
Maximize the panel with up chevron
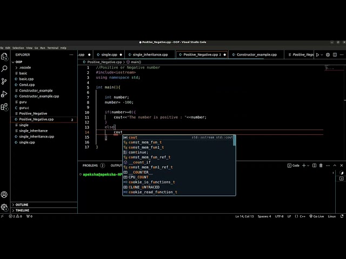click(335, 166)
